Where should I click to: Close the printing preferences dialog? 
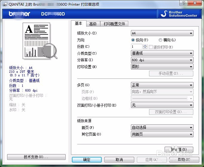click(x=195, y=3)
